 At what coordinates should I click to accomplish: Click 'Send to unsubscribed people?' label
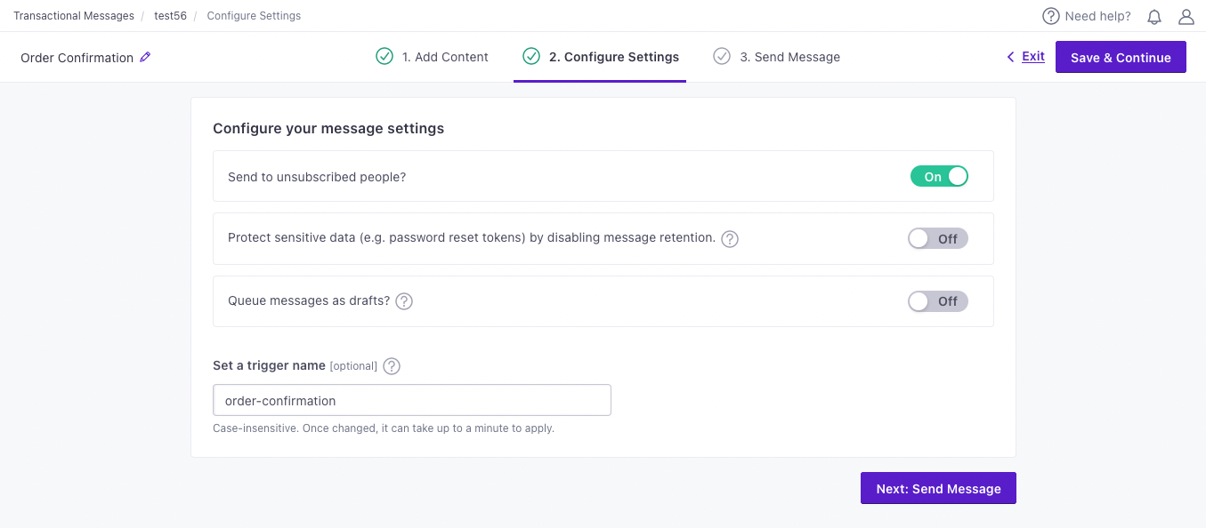[x=317, y=177]
